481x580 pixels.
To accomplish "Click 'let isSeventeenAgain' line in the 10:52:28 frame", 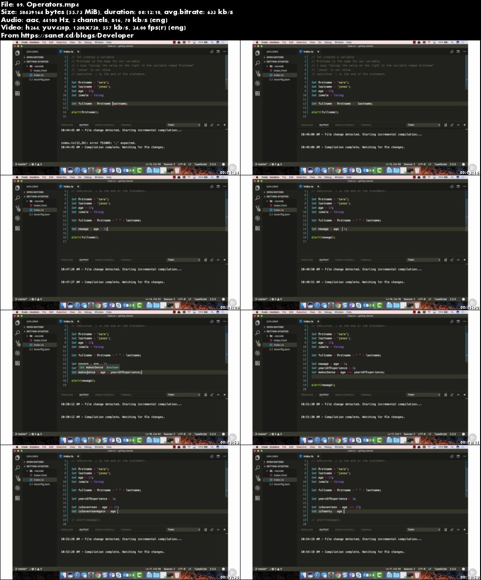I will pyautogui.click(x=94, y=511).
